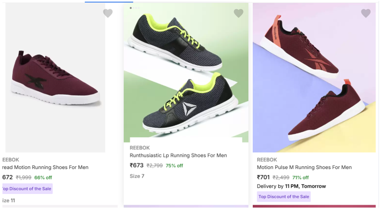The height and width of the screenshot is (210, 384).
Task: Click the Runthusiastic Lp Running Shoes title
Action: 178,156
